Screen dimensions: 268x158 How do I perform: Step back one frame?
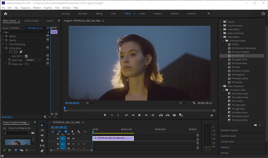pos(133,115)
